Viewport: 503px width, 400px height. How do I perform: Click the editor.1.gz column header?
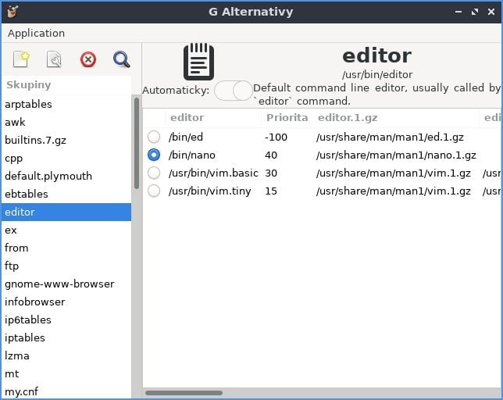(395, 118)
